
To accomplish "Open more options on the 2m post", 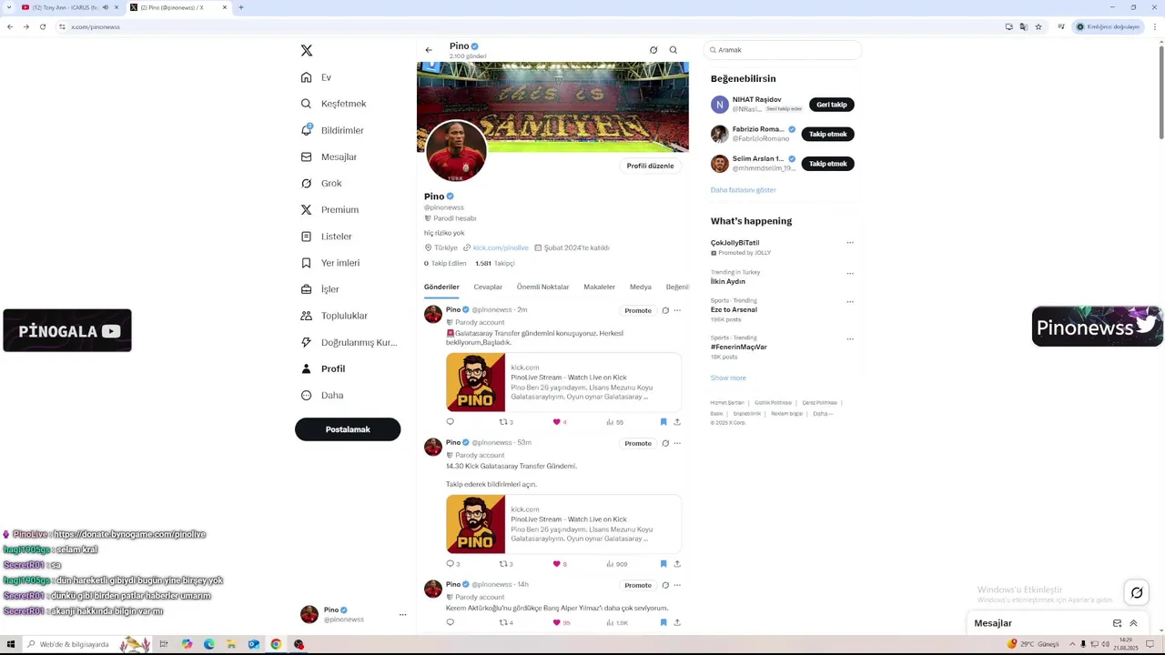I will (x=677, y=310).
